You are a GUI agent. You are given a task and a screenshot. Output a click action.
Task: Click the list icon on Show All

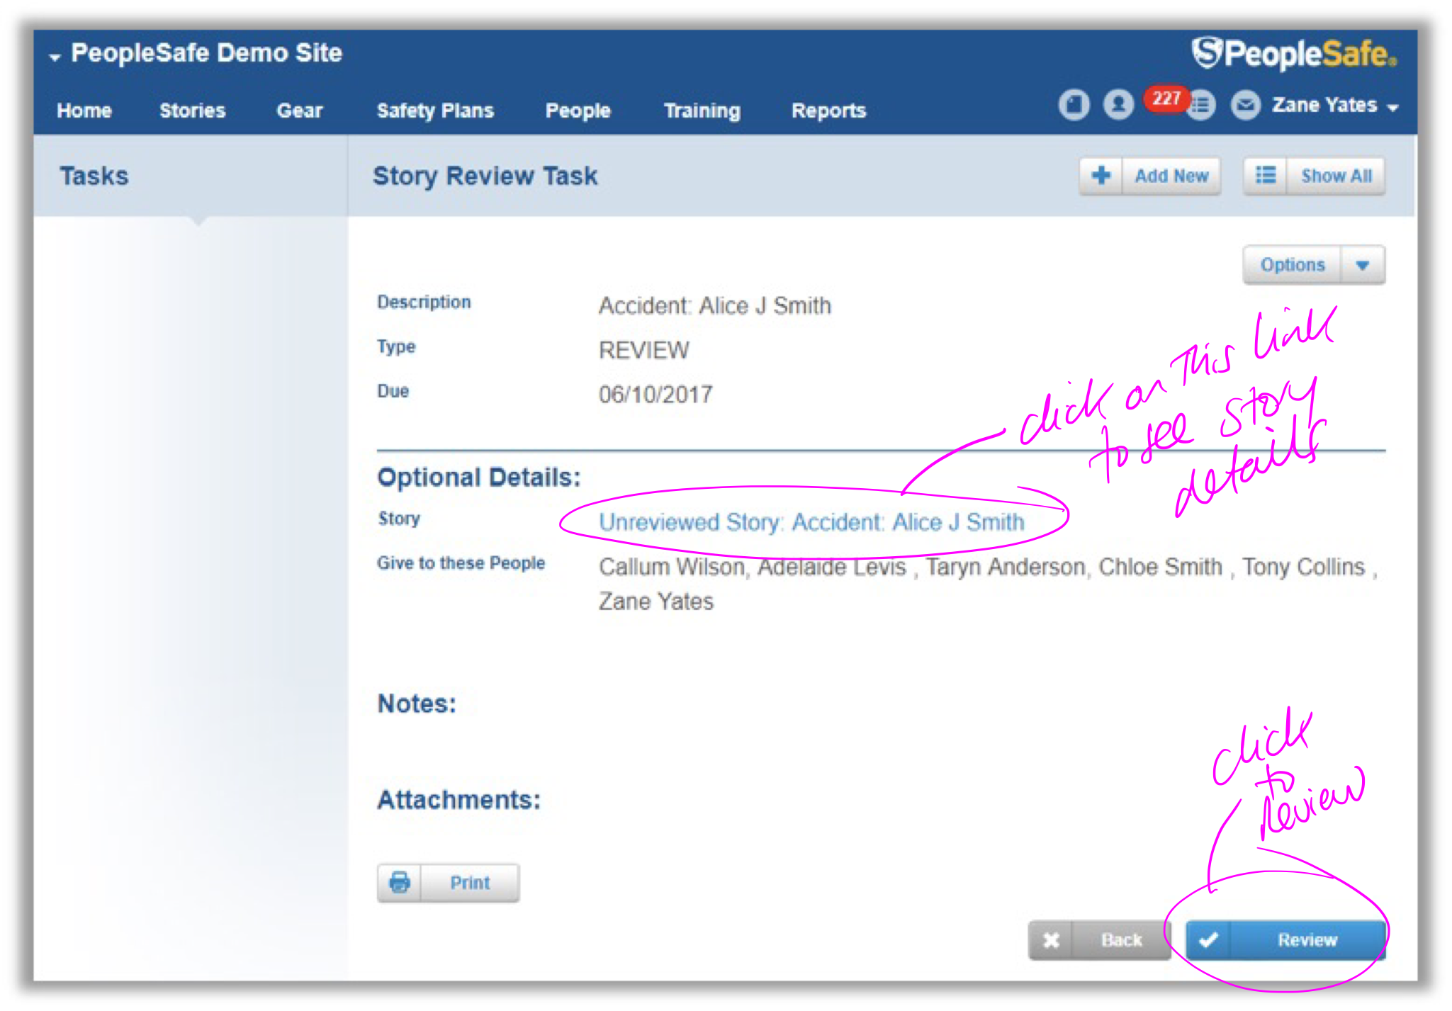[1266, 176]
